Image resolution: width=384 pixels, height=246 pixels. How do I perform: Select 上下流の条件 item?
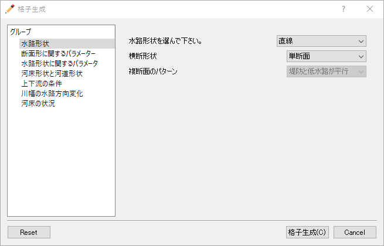[x=42, y=84]
